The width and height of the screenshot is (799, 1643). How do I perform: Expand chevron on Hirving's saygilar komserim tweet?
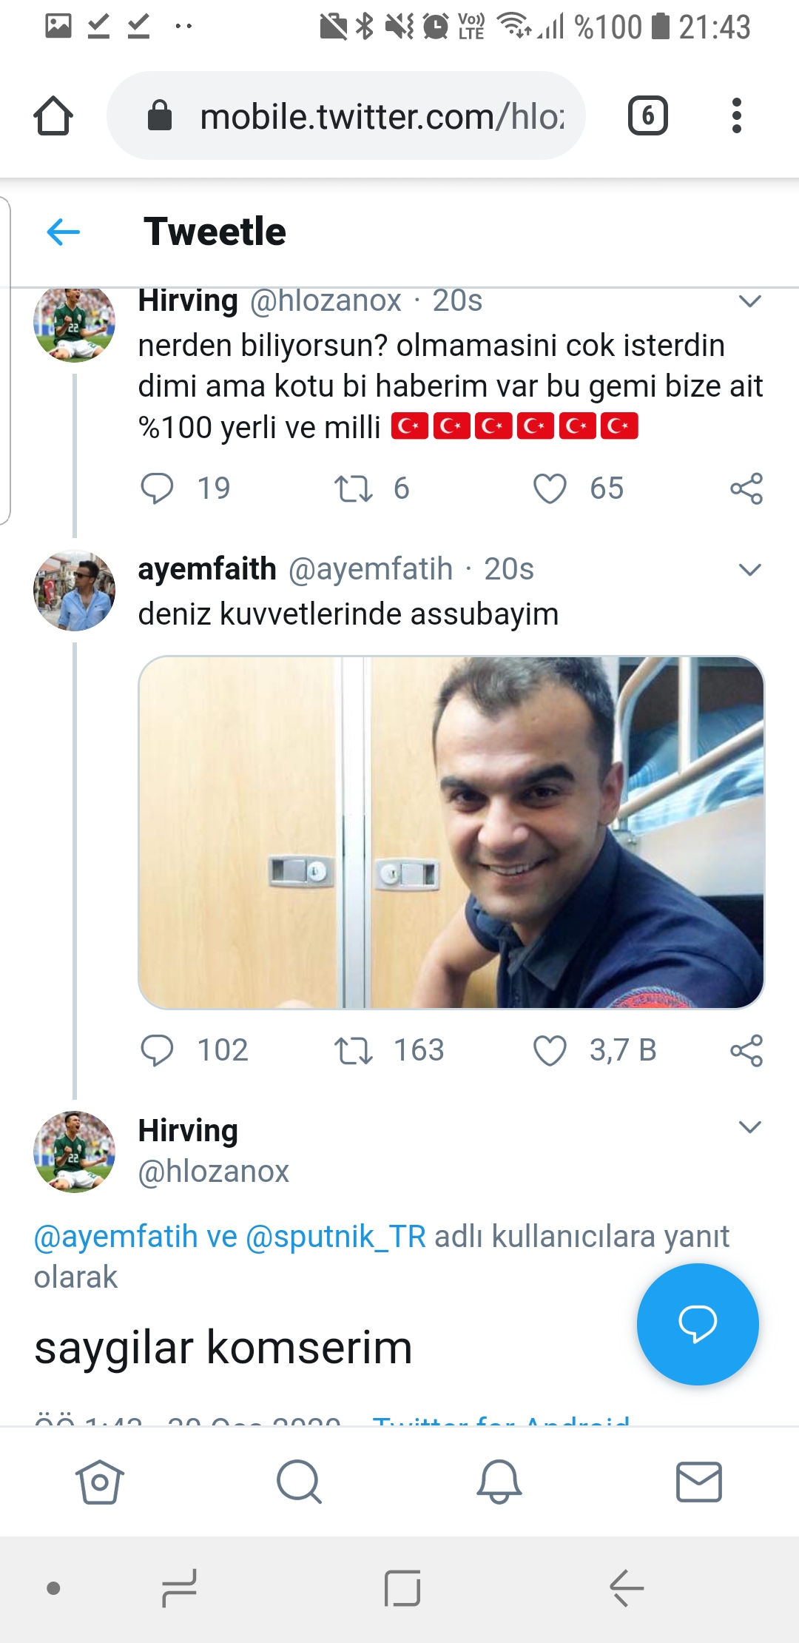(749, 1127)
